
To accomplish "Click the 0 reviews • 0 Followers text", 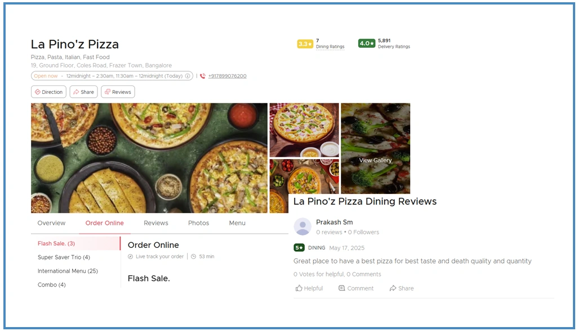I will [x=348, y=233].
